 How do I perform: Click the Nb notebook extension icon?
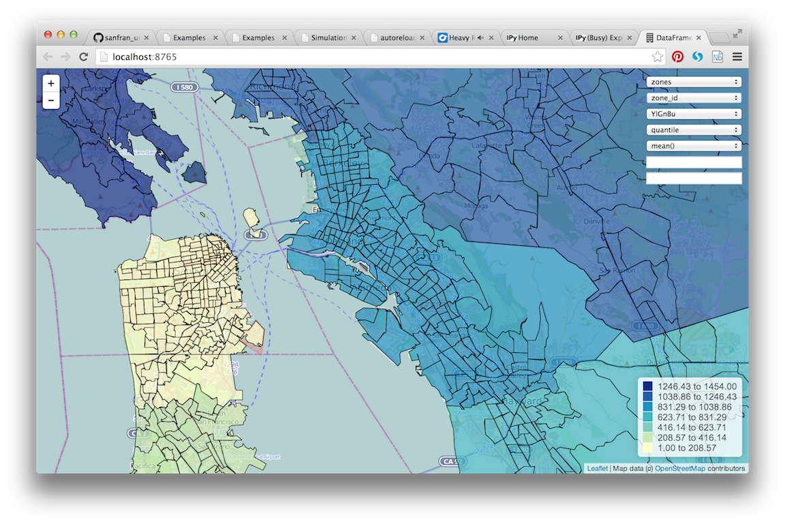pyautogui.click(x=717, y=57)
